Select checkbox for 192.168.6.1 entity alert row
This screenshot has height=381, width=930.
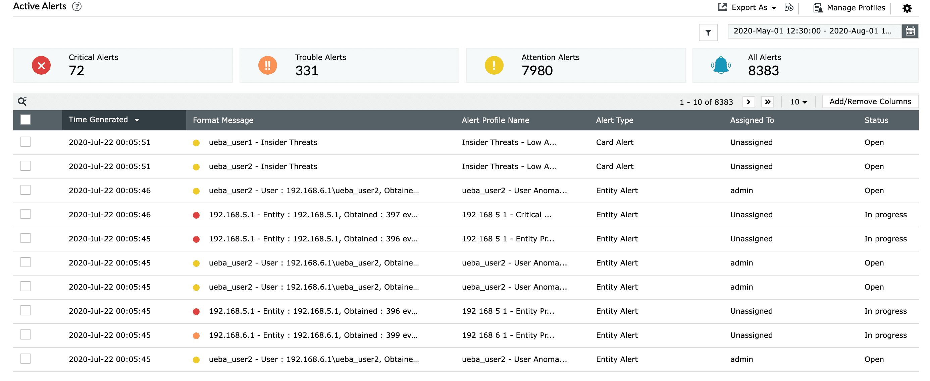[25, 334]
